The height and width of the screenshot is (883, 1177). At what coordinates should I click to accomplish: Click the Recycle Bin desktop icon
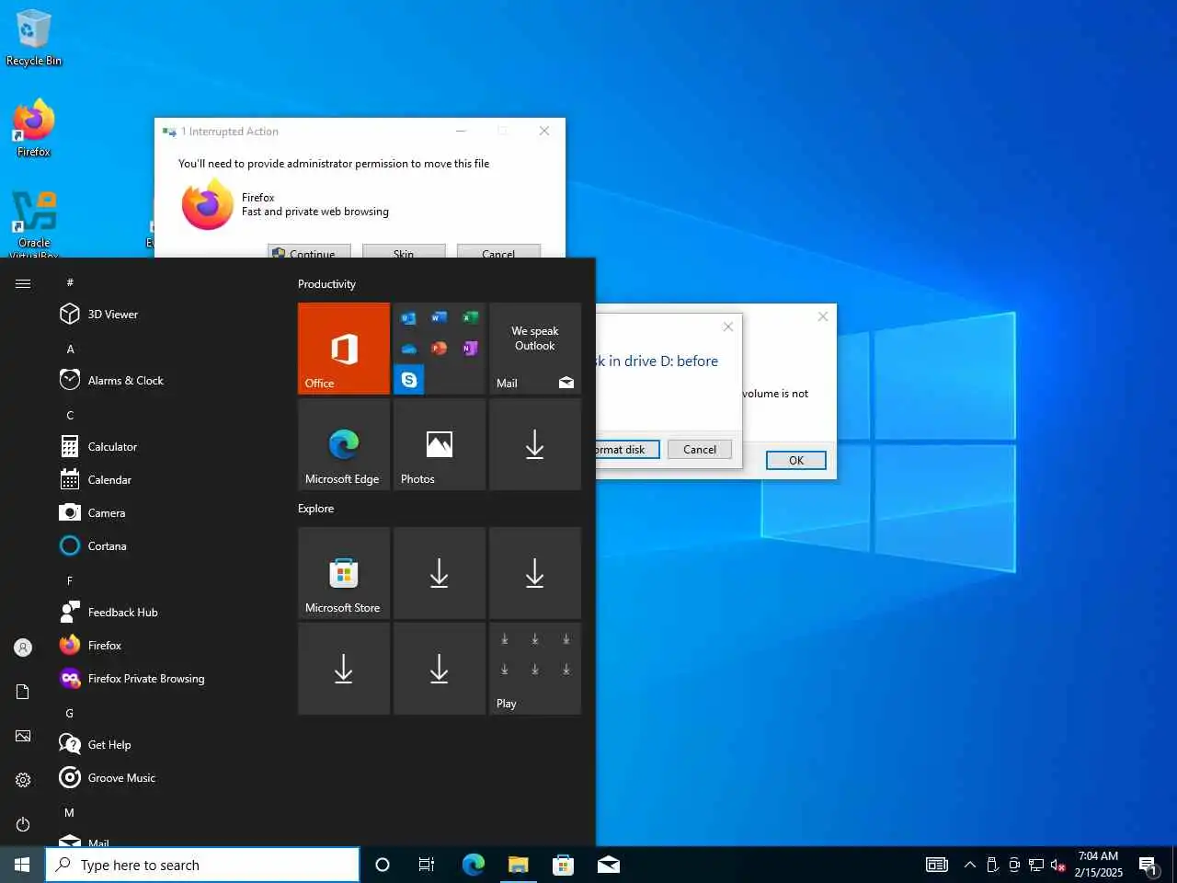click(x=34, y=38)
